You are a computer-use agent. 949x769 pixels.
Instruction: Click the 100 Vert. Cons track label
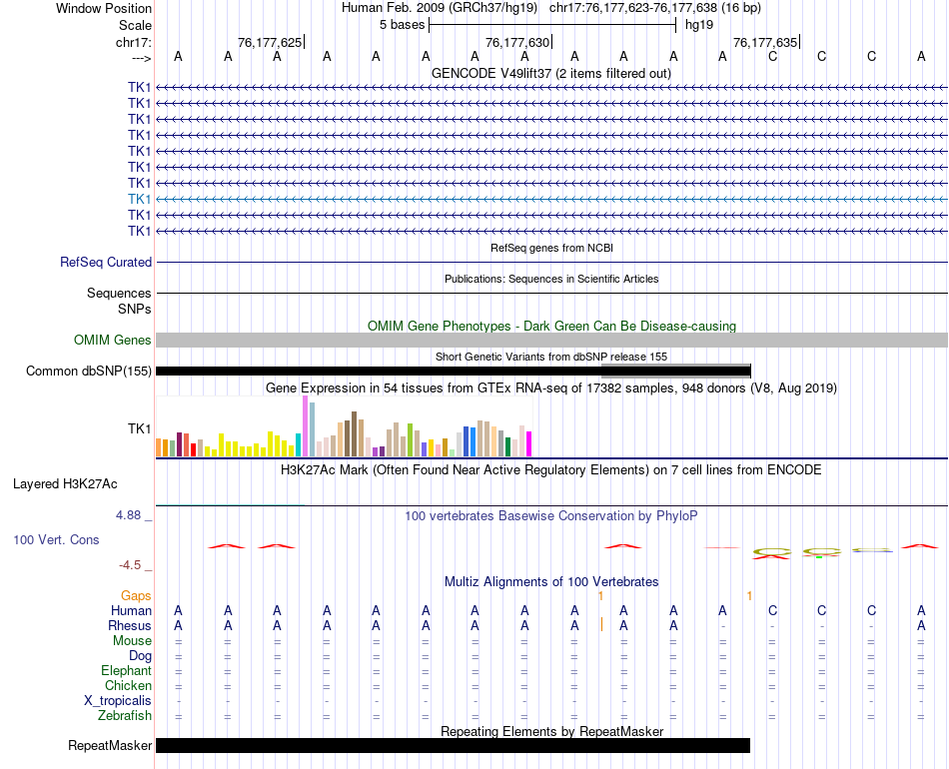pos(56,539)
